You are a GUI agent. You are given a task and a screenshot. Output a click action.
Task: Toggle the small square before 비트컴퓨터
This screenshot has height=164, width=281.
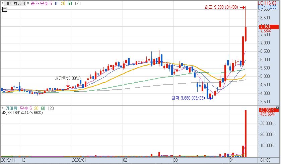coord(3,3)
